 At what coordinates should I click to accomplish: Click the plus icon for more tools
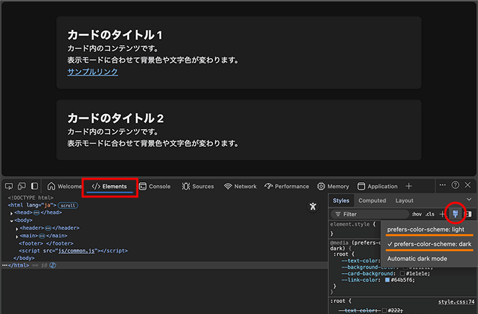click(x=409, y=186)
